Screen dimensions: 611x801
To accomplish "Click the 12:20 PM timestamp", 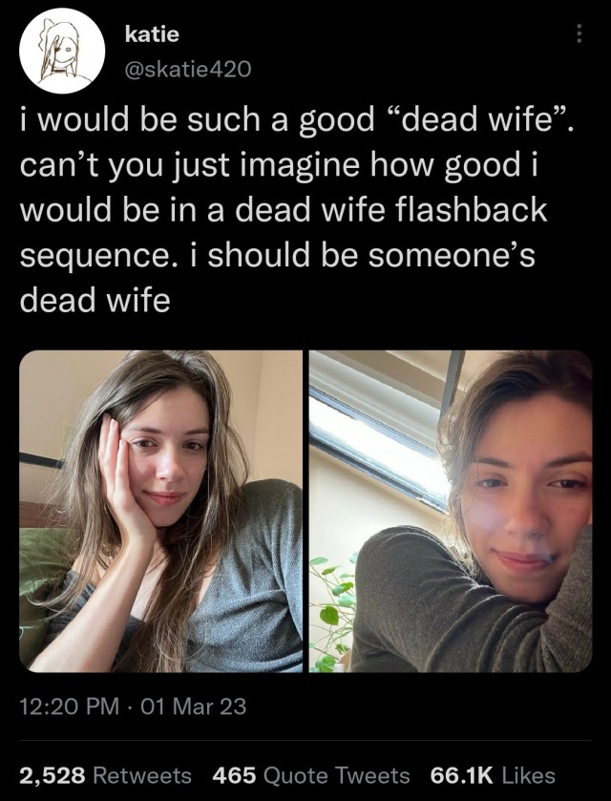I will tap(69, 706).
